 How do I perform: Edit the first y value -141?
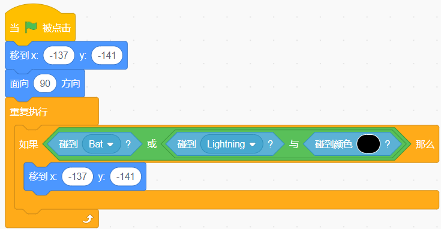107,55
